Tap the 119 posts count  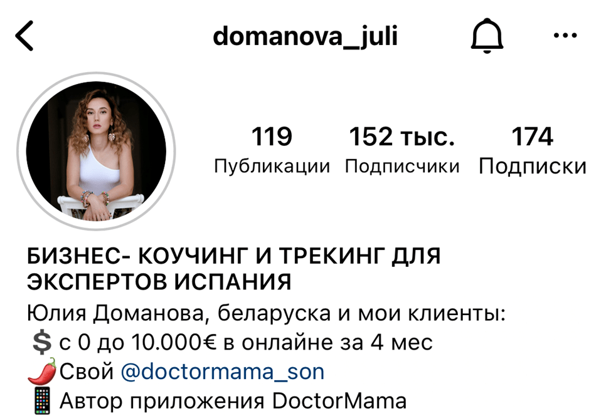272,137
